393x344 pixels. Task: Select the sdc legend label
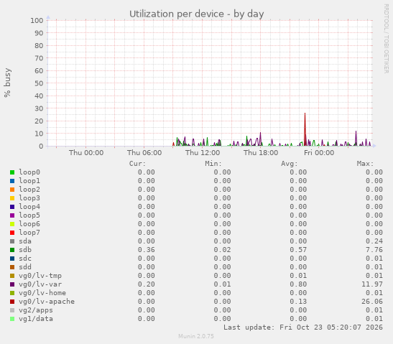pyautogui.click(x=25, y=259)
